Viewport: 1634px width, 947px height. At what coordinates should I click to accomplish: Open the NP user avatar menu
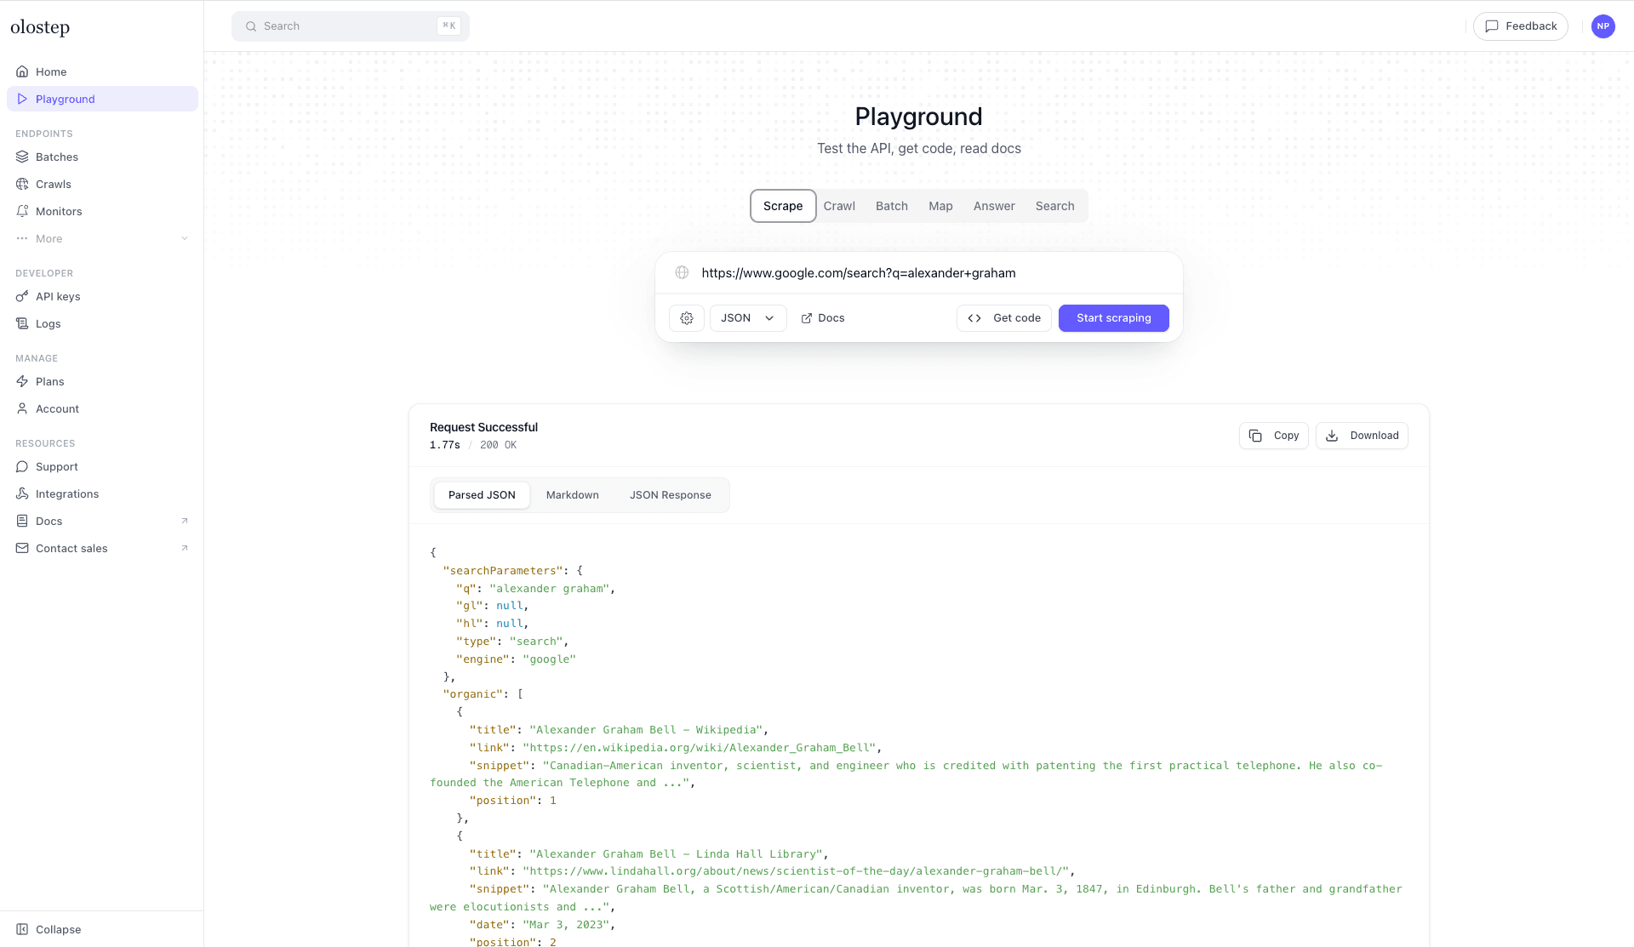[x=1603, y=26]
